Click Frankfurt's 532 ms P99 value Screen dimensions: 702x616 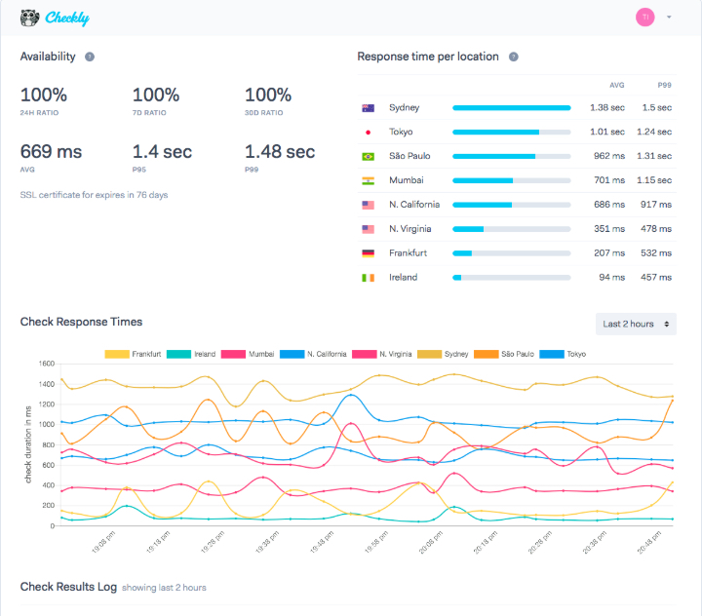(x=656, y=253)
